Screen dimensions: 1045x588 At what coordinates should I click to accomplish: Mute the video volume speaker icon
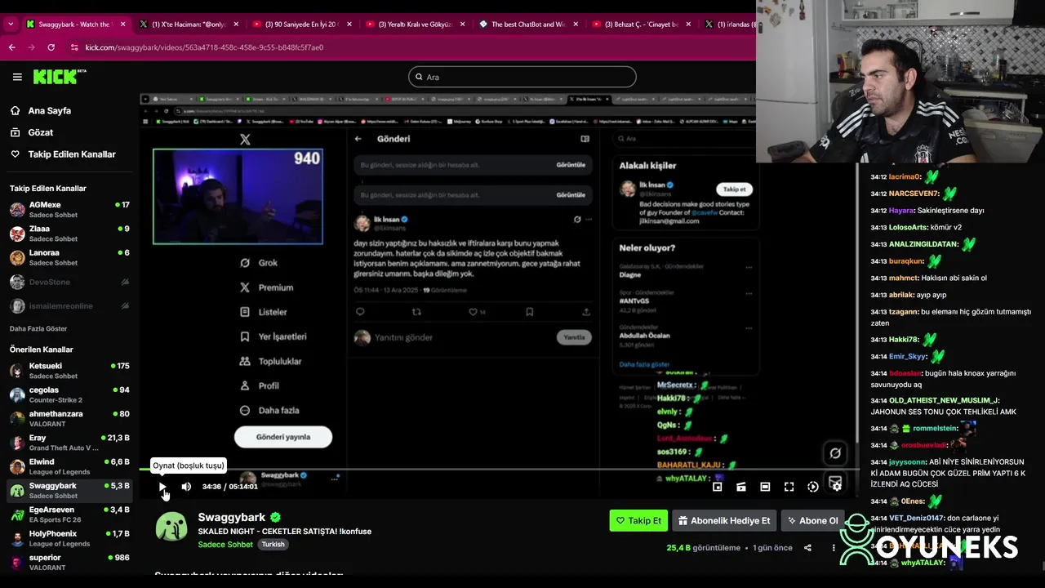pyautogui.click(x=186, y=487)
